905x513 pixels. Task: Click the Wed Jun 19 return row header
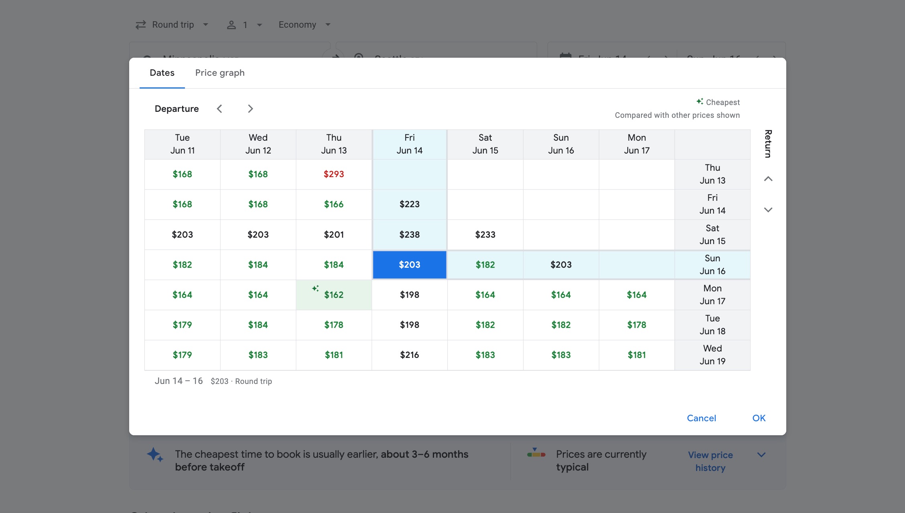click(x=712, y=355)
